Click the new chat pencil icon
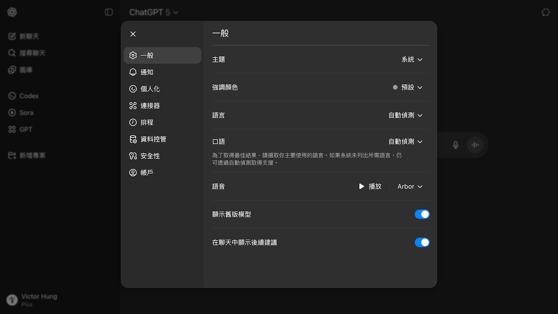 click(12, 36)
